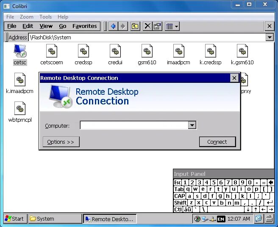Close the explorer window with toolbar X

pos(270,26)
